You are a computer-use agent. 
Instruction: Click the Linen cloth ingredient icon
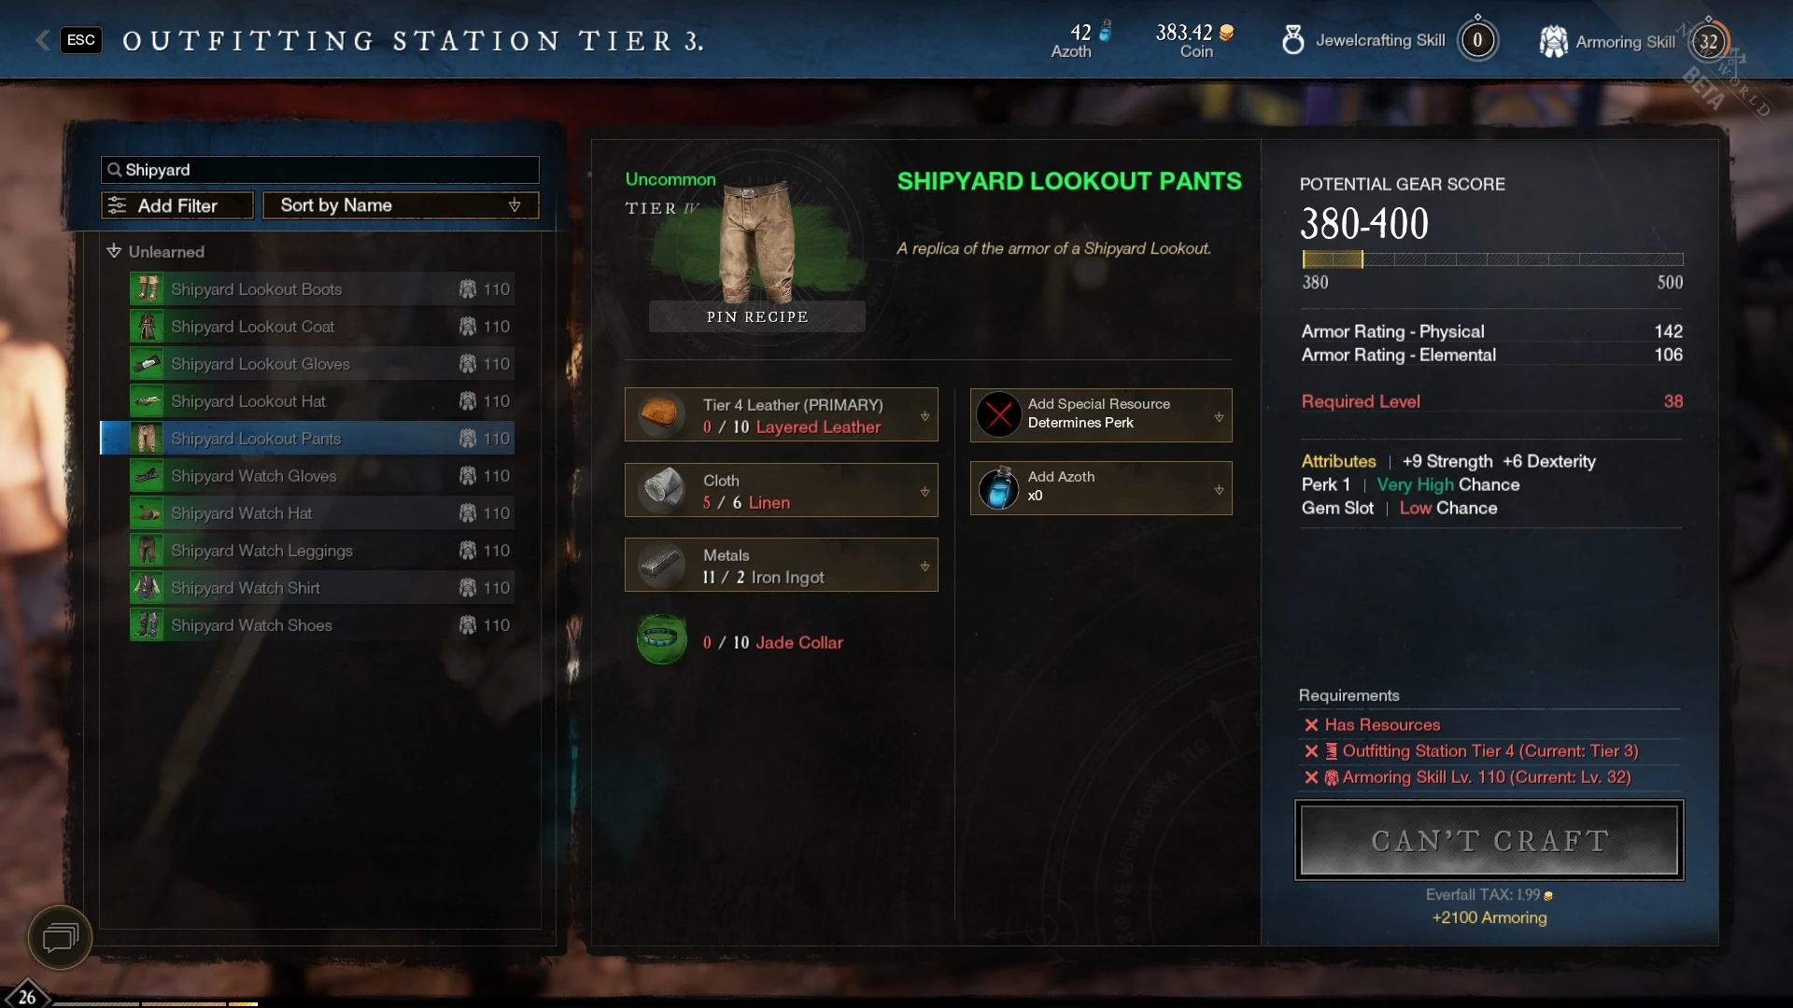tap(661, 490)
